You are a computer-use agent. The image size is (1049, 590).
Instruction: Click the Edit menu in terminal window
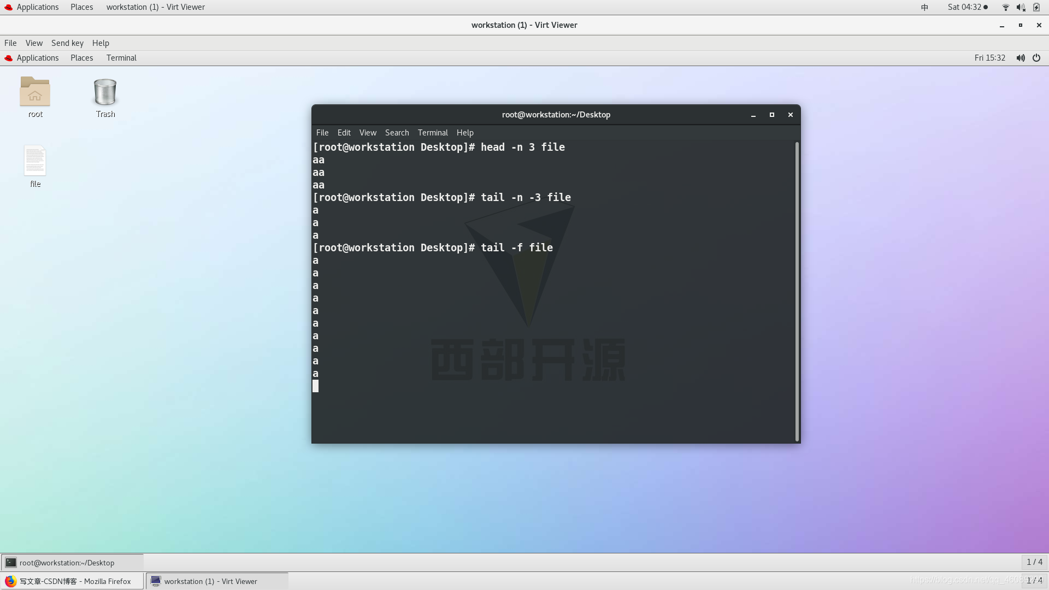(344, 132)
